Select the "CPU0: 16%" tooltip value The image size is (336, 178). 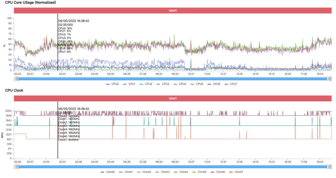(x=65, y=28)
